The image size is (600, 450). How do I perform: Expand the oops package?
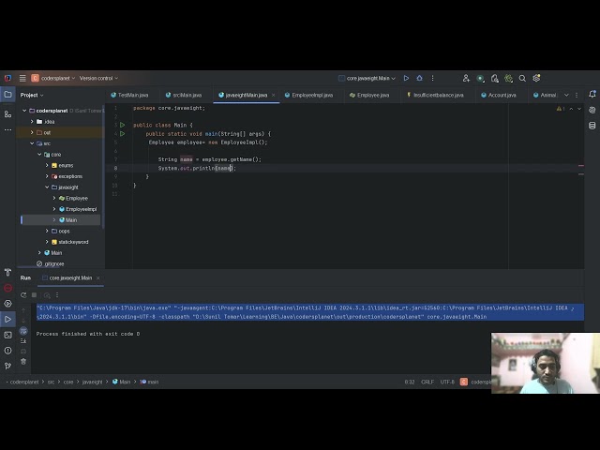[x=47, y=232]
